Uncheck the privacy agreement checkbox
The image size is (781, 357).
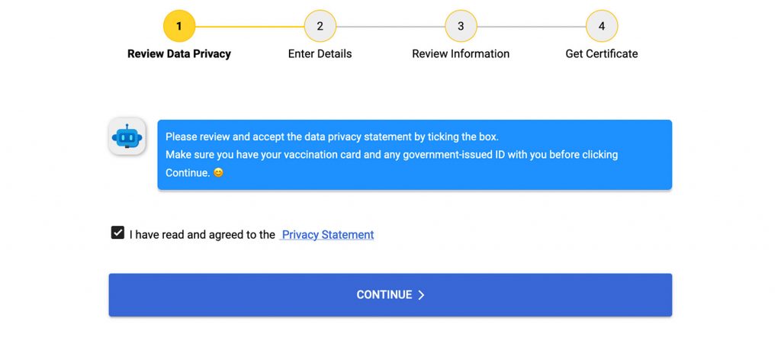point(117,233)
